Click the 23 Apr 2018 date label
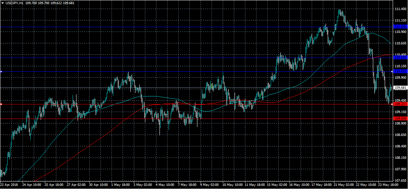The image size is (408, 189). point(9,185)
